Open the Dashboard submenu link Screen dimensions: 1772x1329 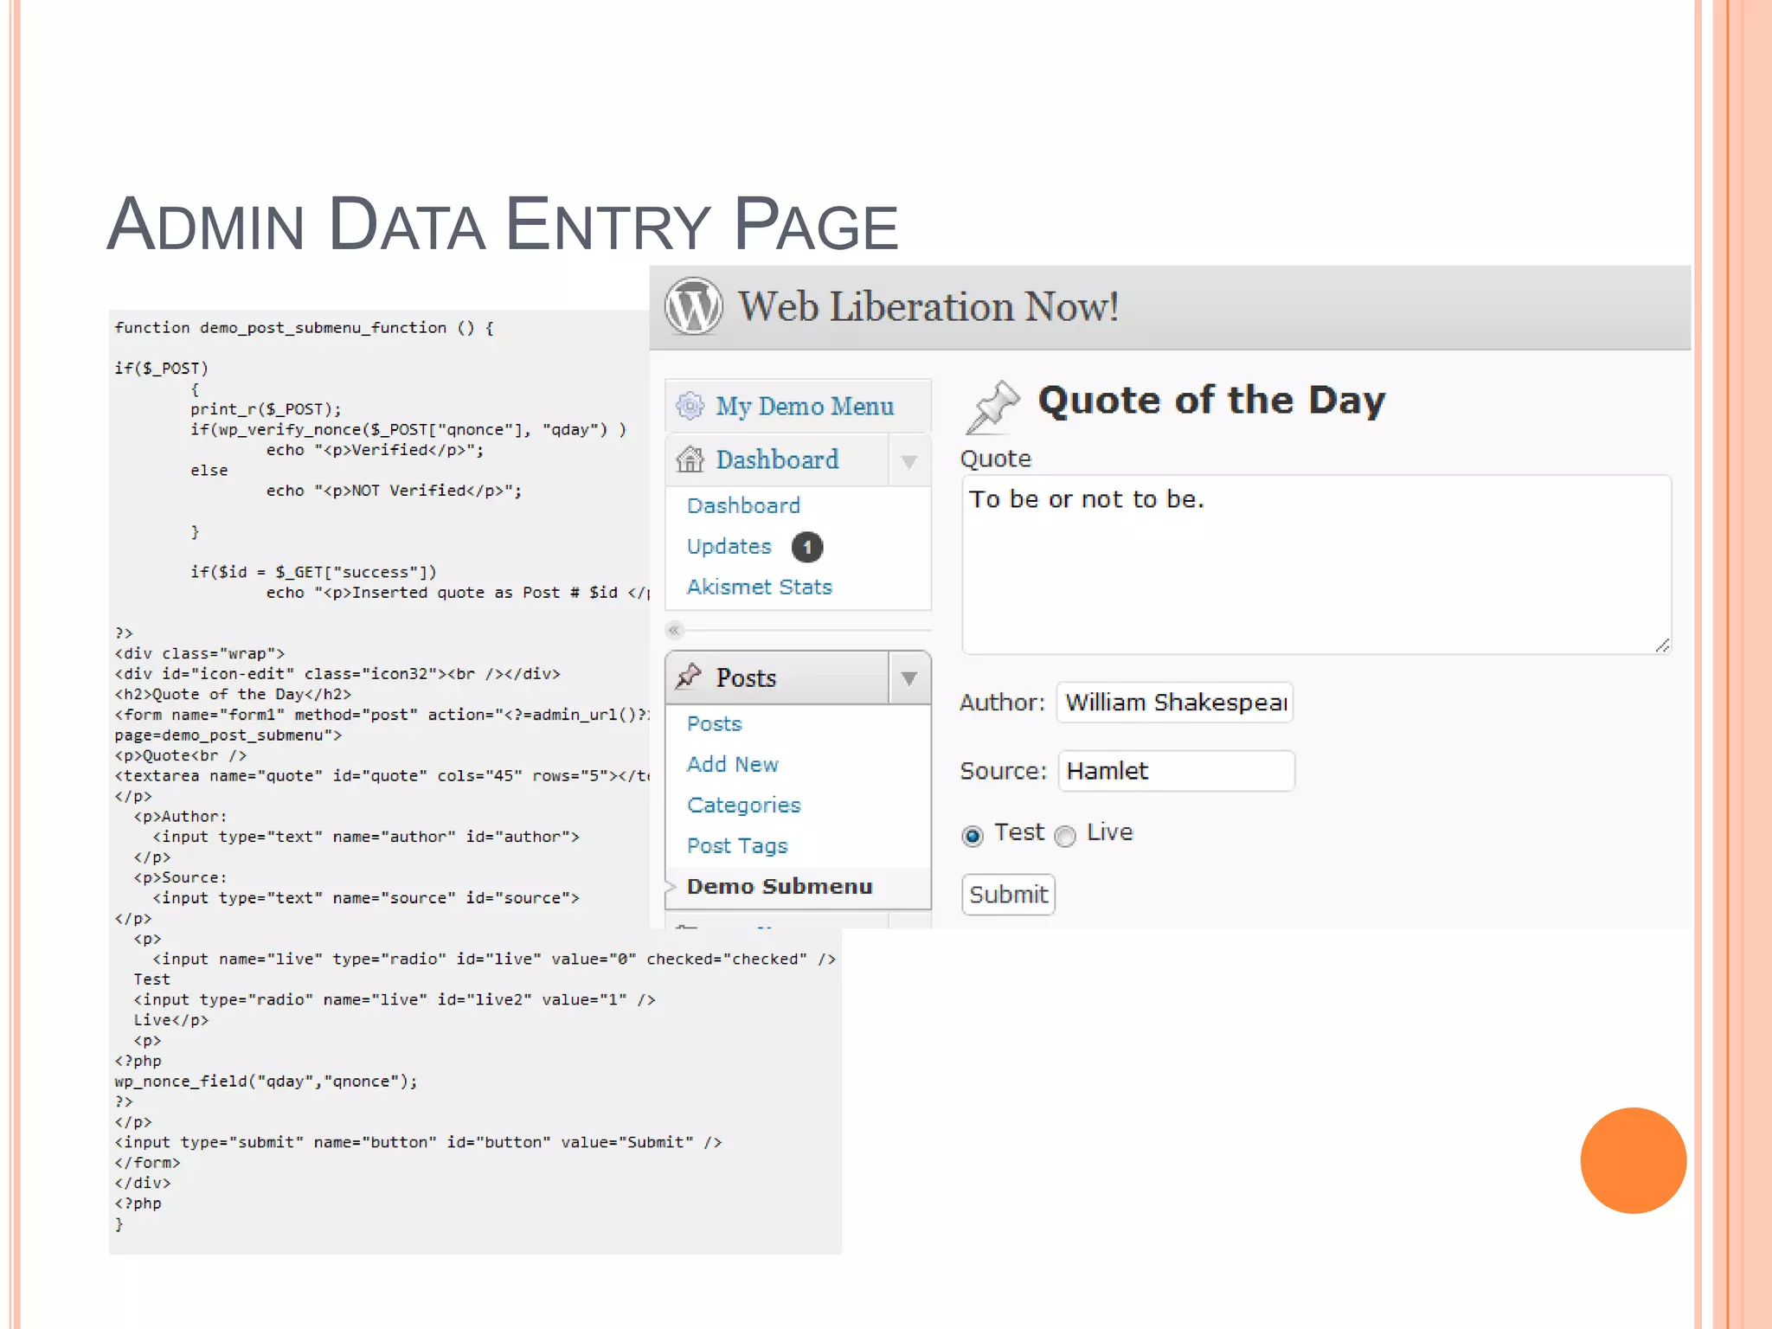pyautogui.click(x=743, y=505)
